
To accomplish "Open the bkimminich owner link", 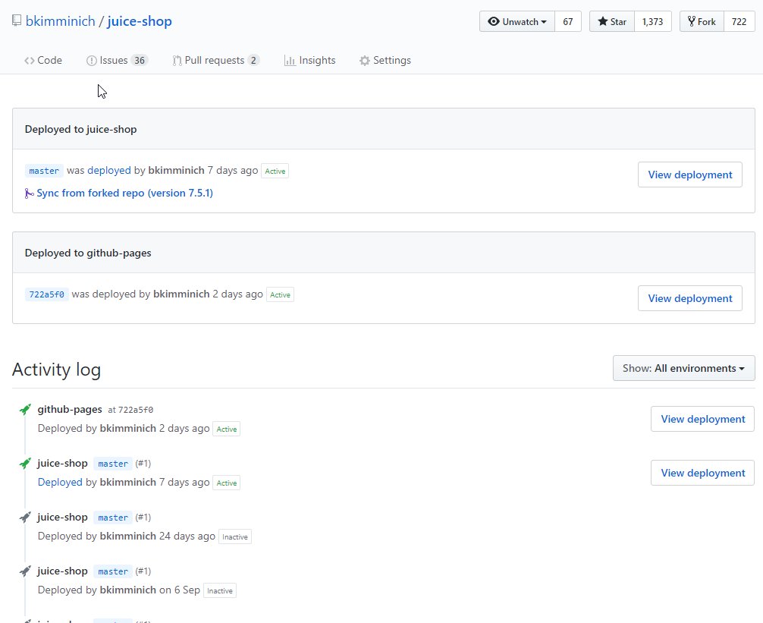I will (61, 21).
